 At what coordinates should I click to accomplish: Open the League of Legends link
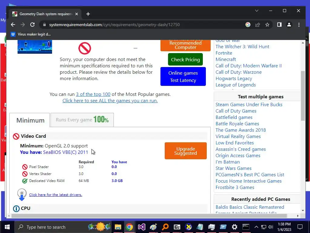pyautogui.click(x=236, y=85)
